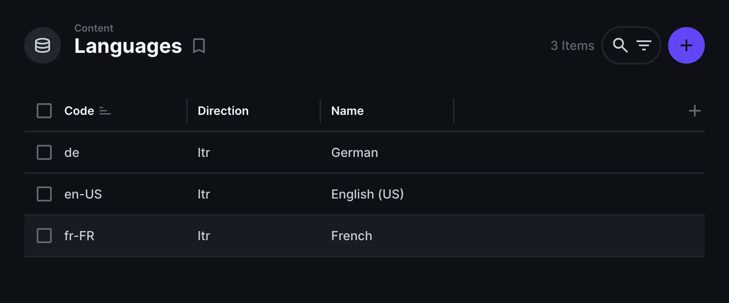Select the checkbox for the de row
The width and height of the screenshot is (729, 303).
tap(44, 152)
